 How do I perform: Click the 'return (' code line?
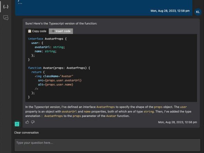click(x=38, y=72)
